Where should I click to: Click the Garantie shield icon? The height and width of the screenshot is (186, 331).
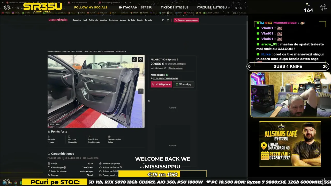(49, 136)
